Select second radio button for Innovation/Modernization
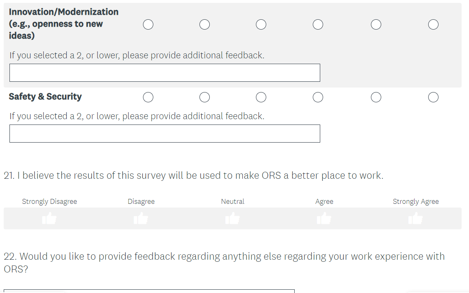Screen dimensions: 469x293 coord(204,25)
